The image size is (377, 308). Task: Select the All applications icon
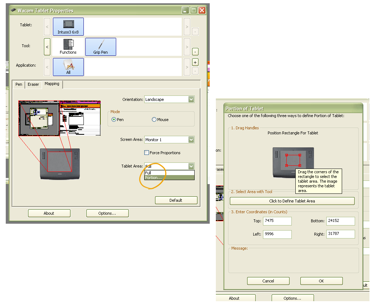(68, 67)
